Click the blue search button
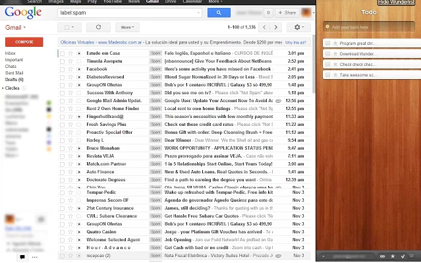Screen dimensions: 421x263 coord(219,13)
